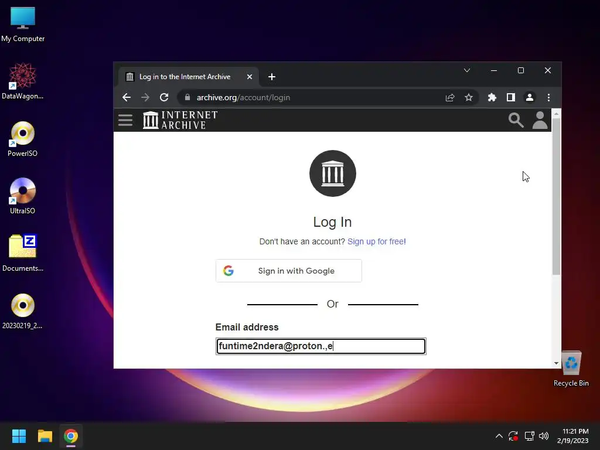Click Chrome icon in taskbar
This screenshot has width=600, height=450.
[71, 436]
